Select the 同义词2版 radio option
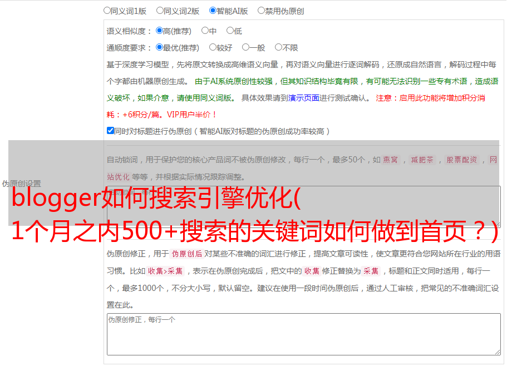 [x=160, y=11]
